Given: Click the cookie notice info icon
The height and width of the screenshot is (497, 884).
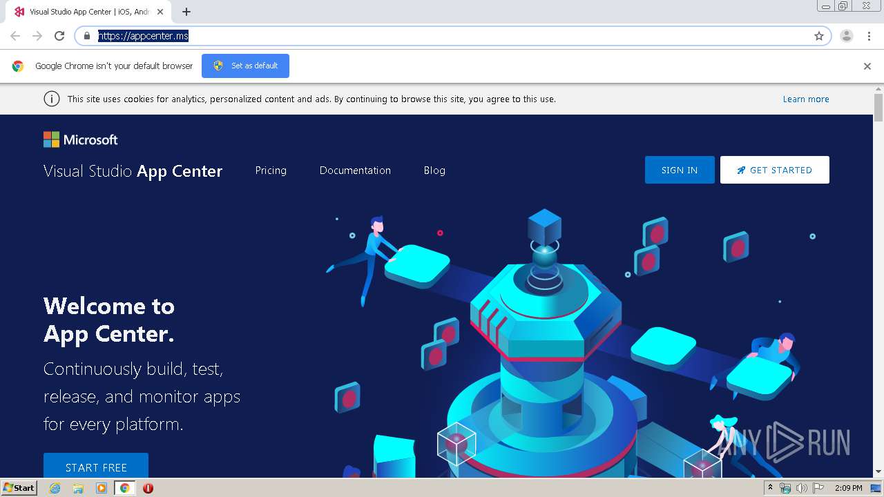Looking at the screenshot, I should coord(52,99).
